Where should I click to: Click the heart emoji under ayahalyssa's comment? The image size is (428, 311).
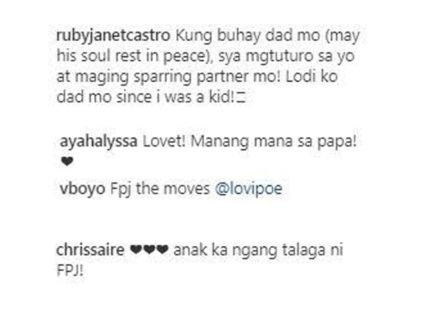[67, 162]
